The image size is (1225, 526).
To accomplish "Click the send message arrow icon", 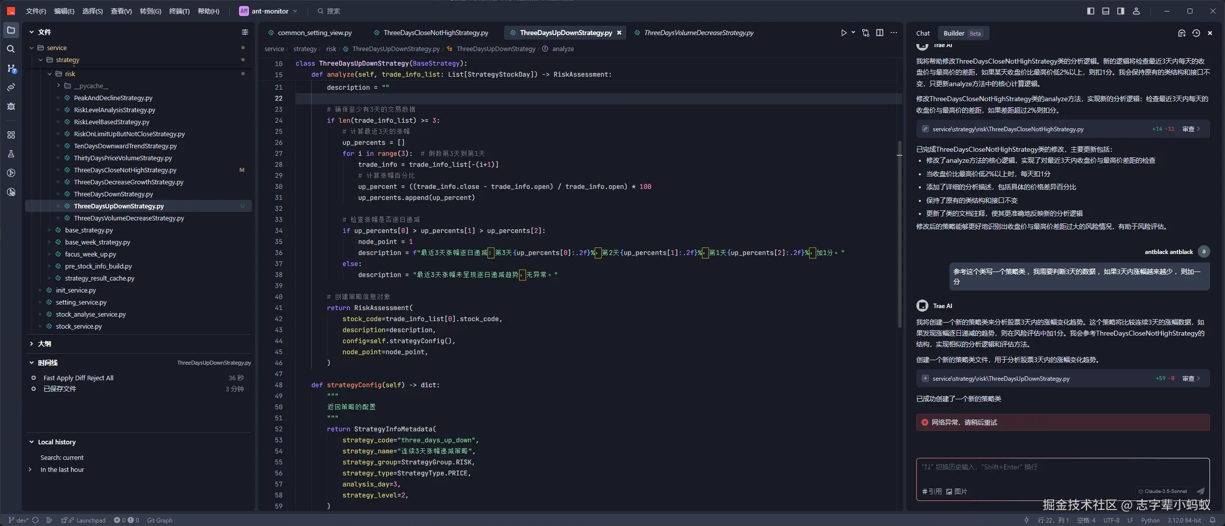I will 1200,491.
